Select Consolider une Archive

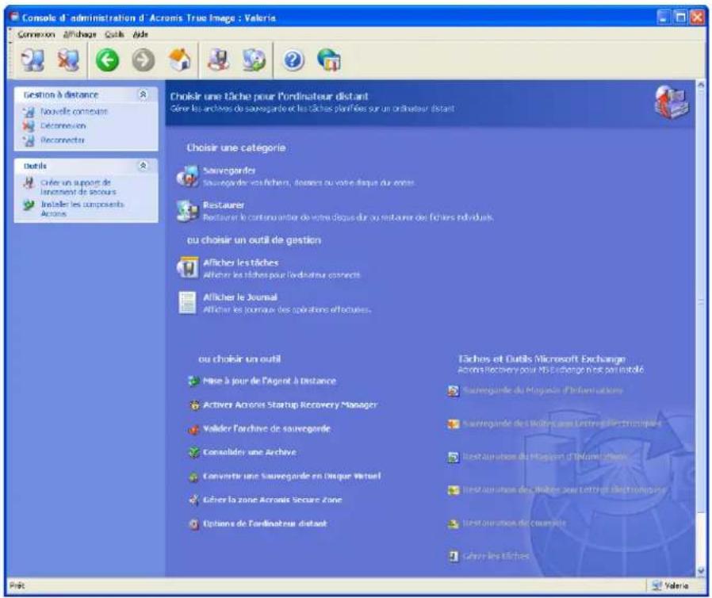(250, 452)
